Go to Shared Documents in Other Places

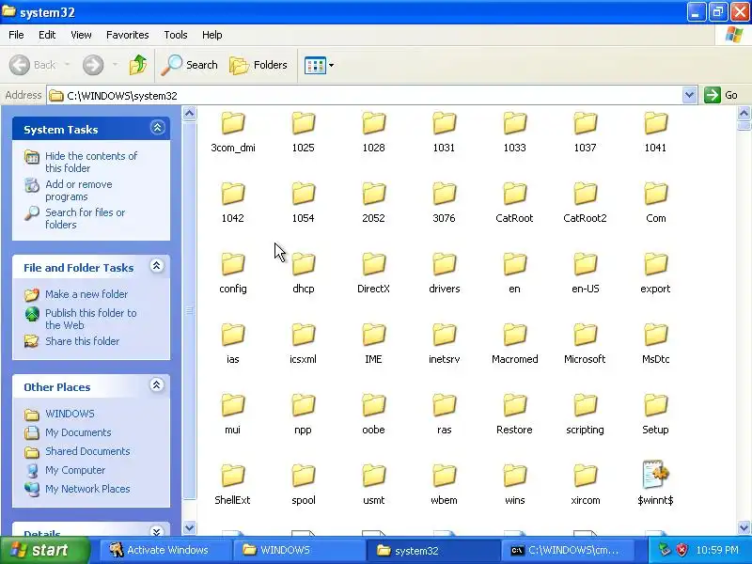(x=87, y=451)
